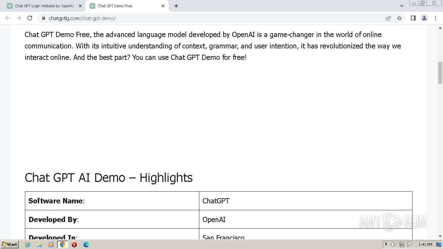
Task: Click the 'Software Name:' table cell
Action: (112, 201)
